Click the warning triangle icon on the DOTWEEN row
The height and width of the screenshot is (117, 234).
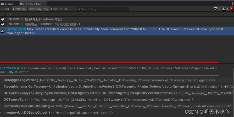[x=2, y=31]
